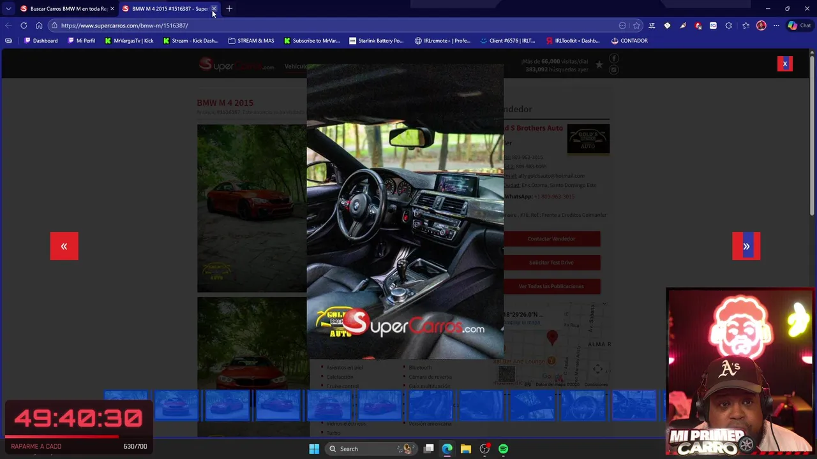
Task: Click the seller Gold's Brothers Auto logo
Action: pyautogui.click(x=588, y=138)
